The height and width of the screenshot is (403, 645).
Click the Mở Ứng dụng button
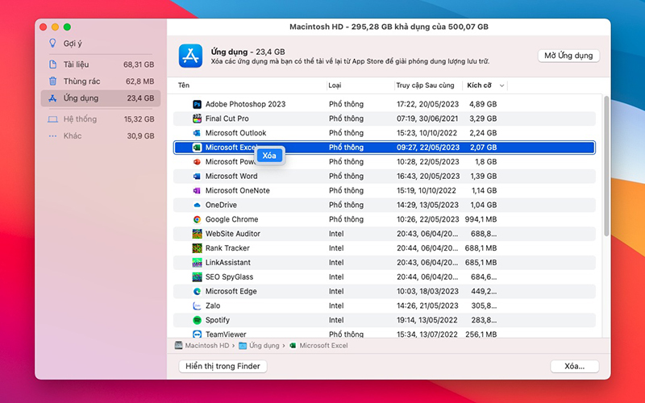568,56
